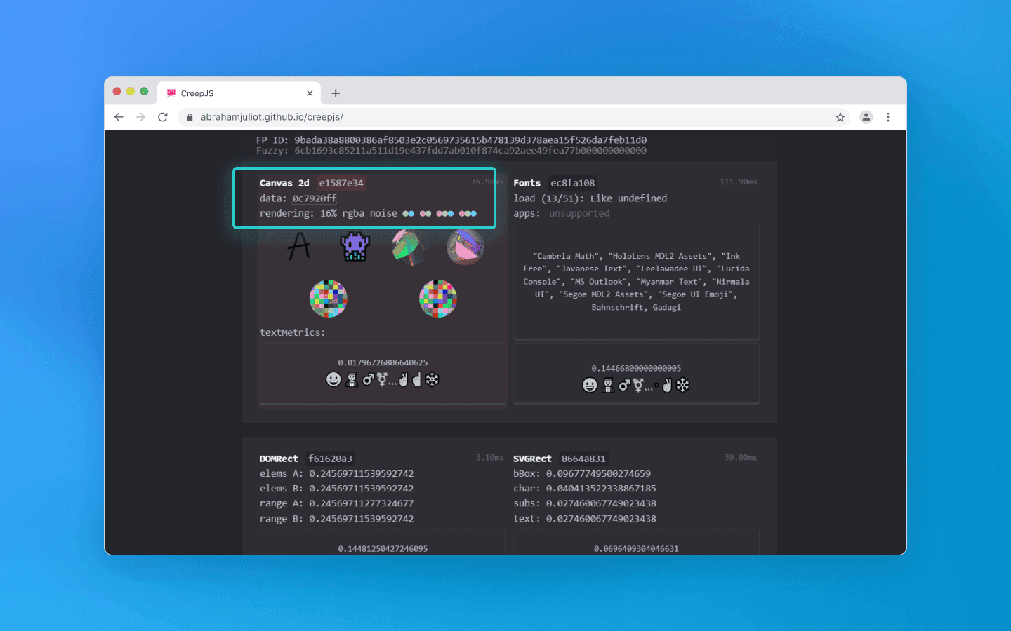Reload the CreepJS page
The width and height of the screenshot is (1011, 631).
point(163,117)
